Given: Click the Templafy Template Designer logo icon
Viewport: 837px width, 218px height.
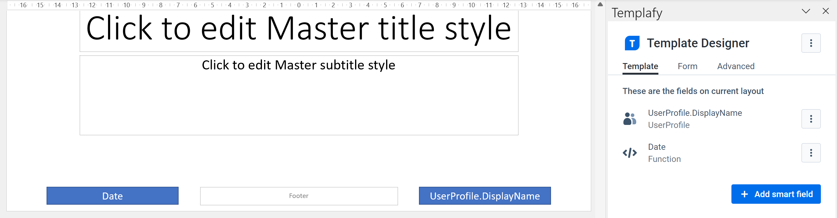Looking at the screenshot, I should tap(632, 43).
